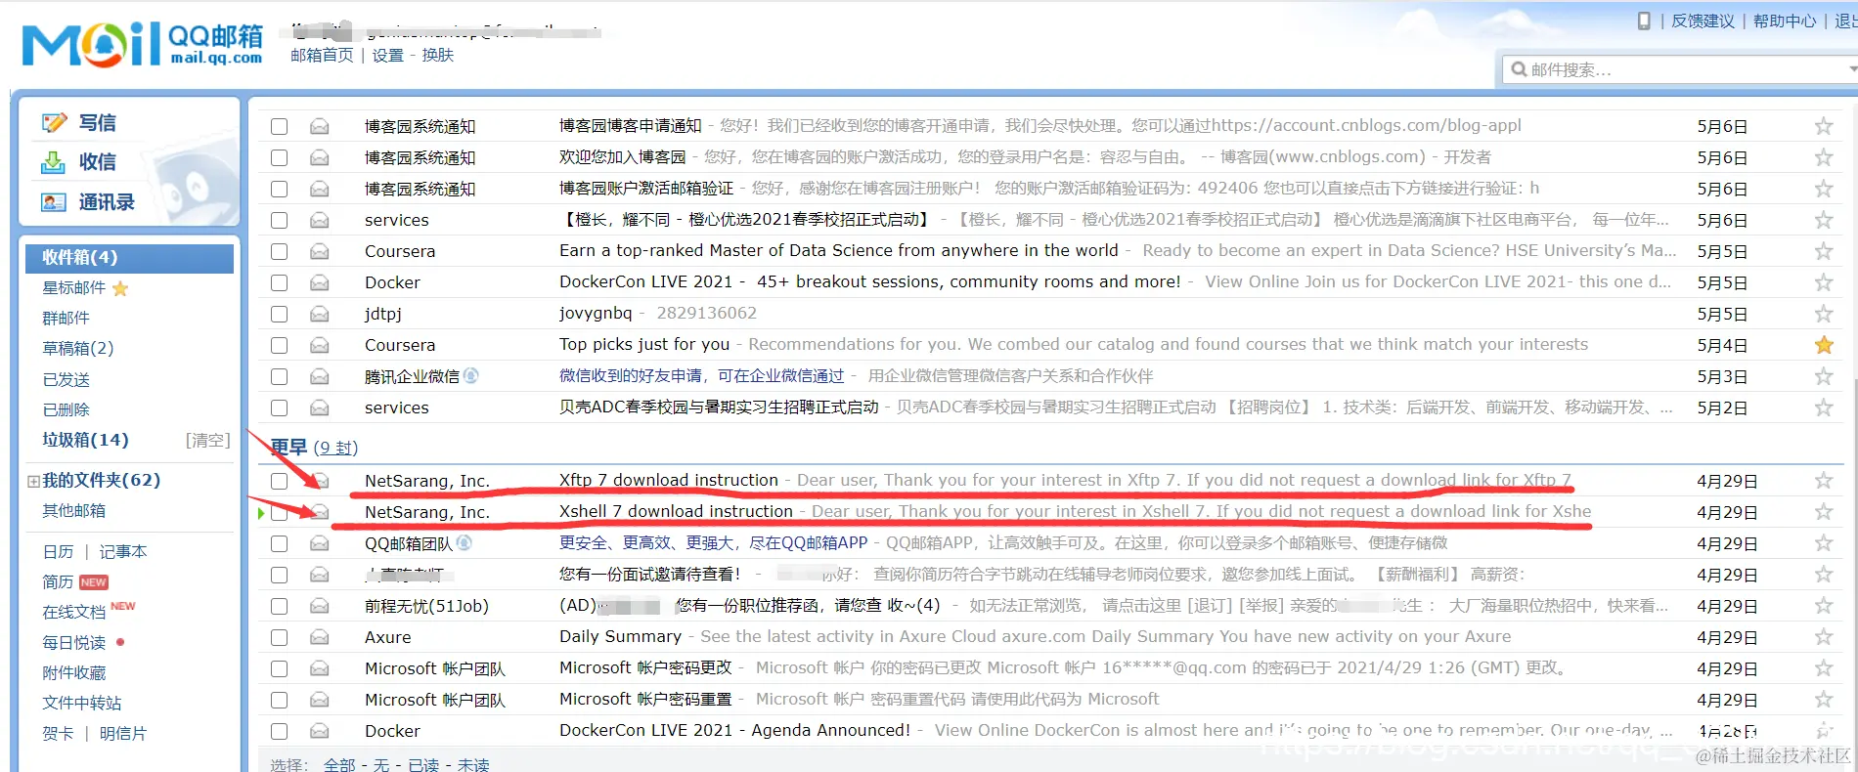Image resolution: width=1858 pixels, height=772 pixels.
Task: Open 已发送 folder
Action: (66, 379)
